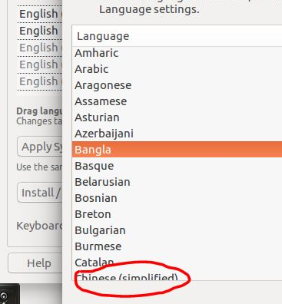Choose Aragonese from the list
282x304 pixels.
point(177,85)
